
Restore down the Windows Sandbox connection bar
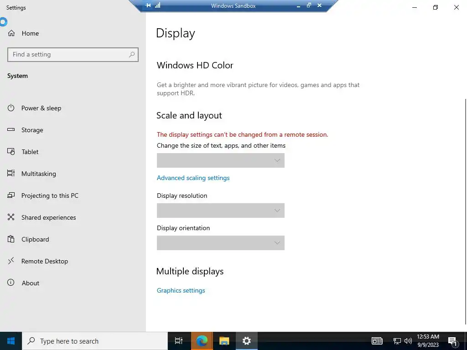click(309, 5)
